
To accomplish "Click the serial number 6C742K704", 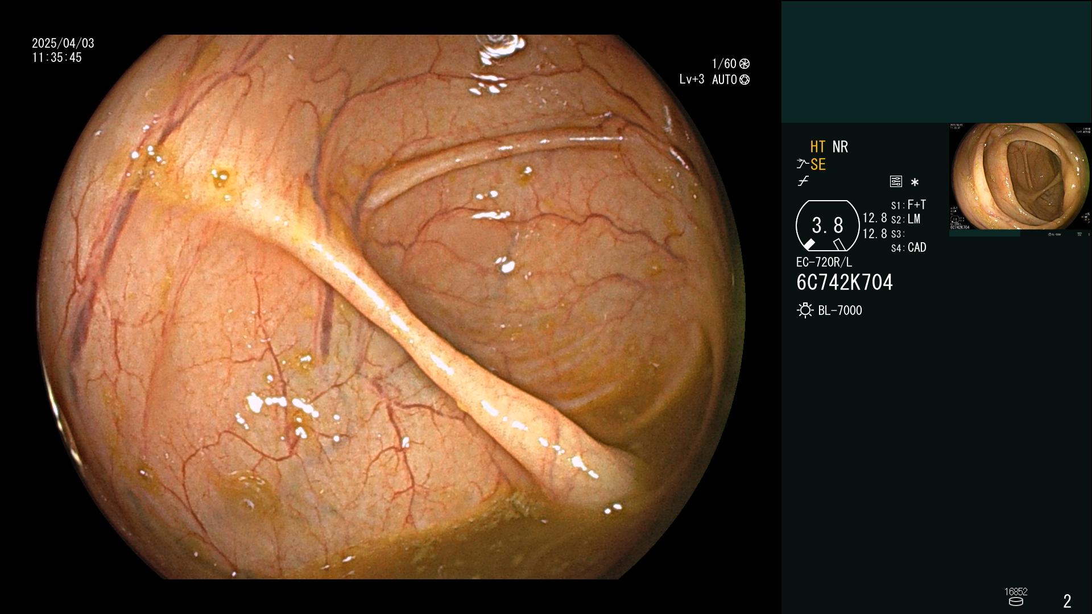I will click(845, 283).
